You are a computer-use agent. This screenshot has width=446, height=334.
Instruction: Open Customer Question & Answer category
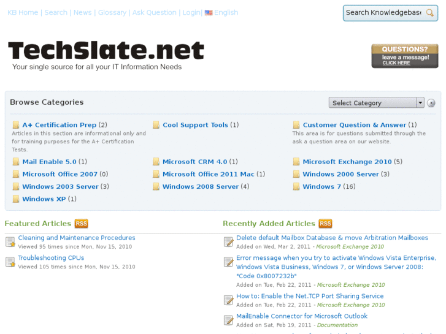pos(355,125)
